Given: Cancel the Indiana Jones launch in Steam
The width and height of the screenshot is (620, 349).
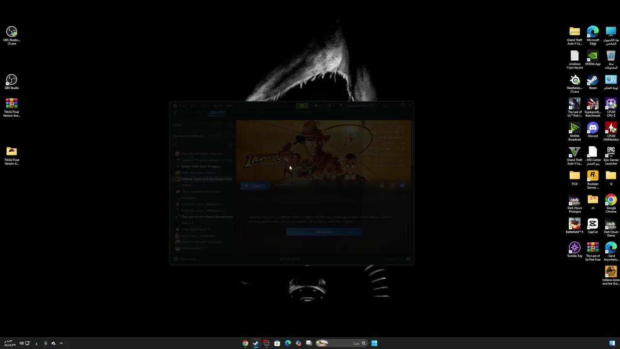Looking at the screenshot, I should (255, 186).
